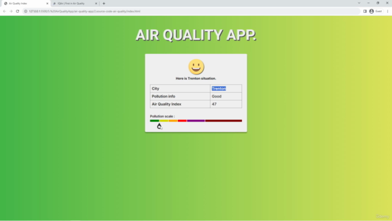Click the '47' index value cell
The height and width of the screenshot is (221, 392).
click(226, 104)
